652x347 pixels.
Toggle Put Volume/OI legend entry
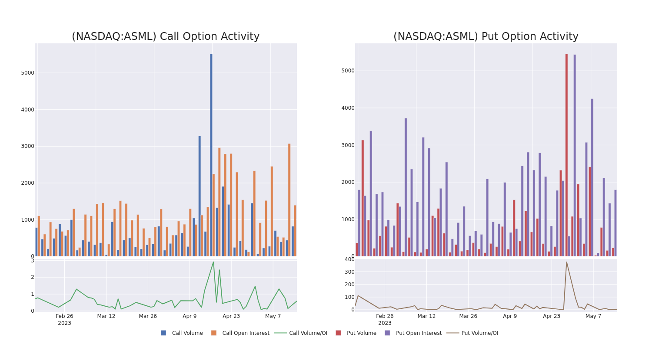click(472, 333)
